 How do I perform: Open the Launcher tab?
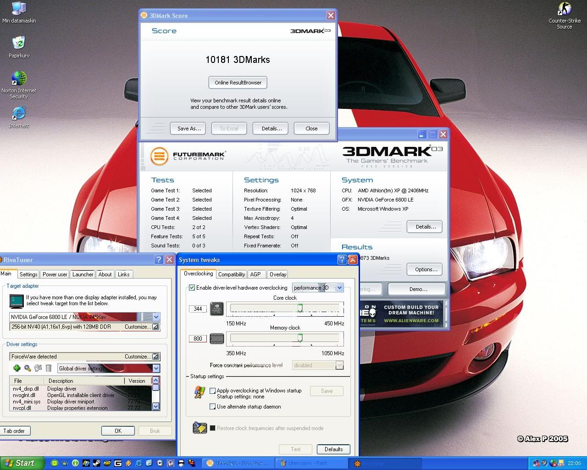83,274
